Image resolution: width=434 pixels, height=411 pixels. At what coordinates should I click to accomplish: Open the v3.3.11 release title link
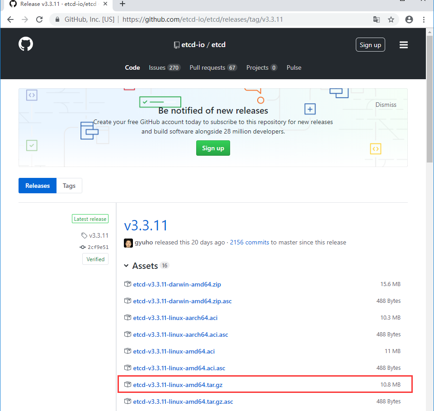(146, 225)
